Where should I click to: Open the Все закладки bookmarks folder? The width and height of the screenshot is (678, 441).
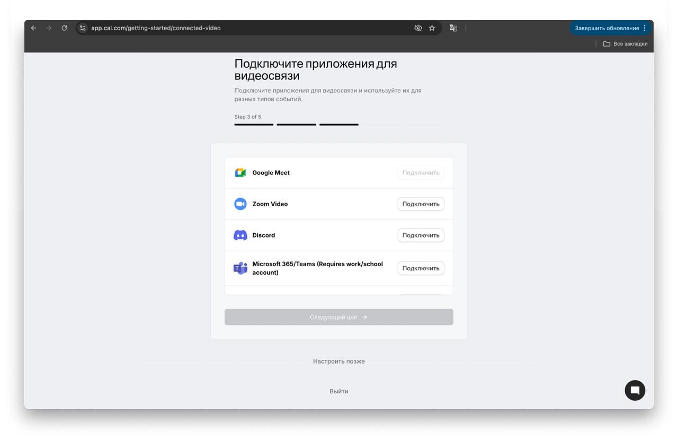point(626,44)
